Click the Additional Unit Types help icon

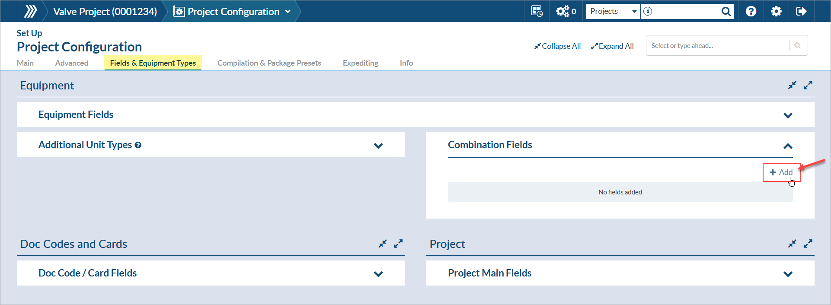click(138, 145)
